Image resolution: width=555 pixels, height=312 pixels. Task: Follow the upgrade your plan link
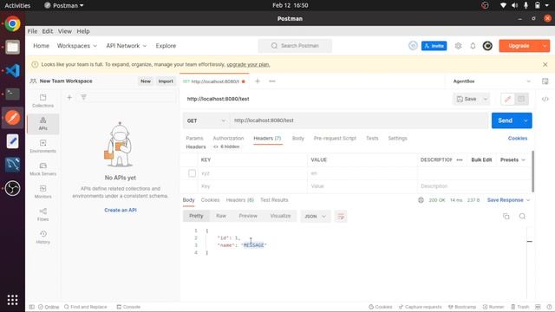click(248, 64)
